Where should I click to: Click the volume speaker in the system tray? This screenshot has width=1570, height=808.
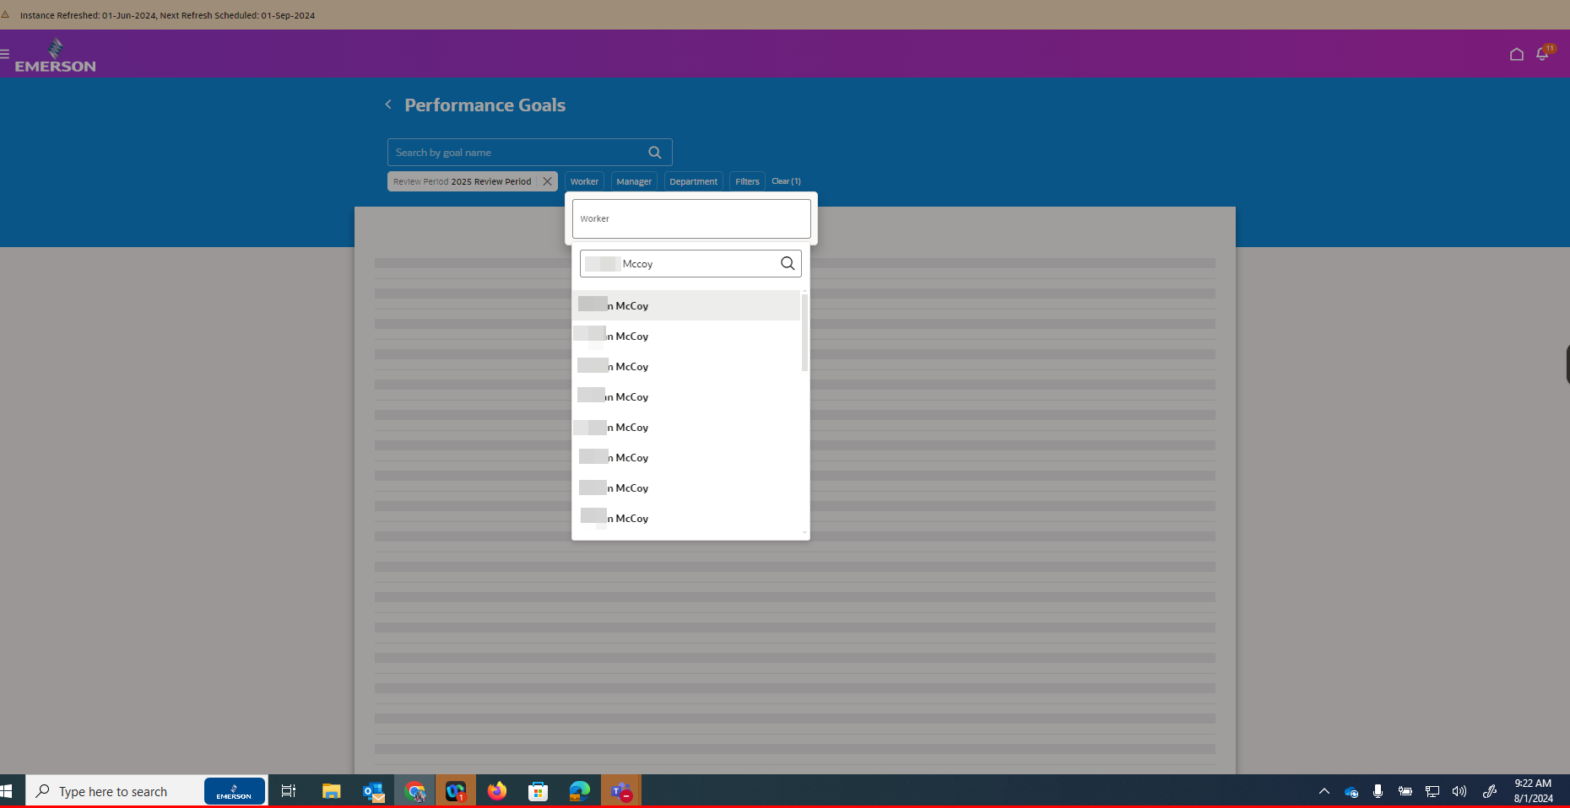tap(1459, 791)
